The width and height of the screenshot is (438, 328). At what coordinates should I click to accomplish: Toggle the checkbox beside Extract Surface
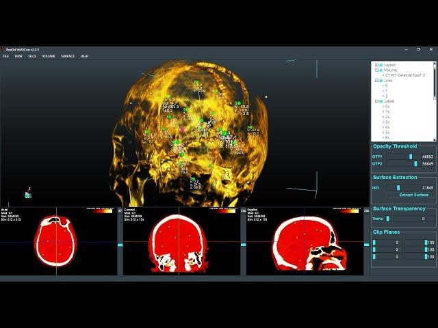pos(389,195)
